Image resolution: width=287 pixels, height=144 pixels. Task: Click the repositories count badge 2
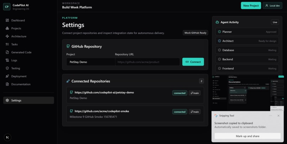point(201,81)
